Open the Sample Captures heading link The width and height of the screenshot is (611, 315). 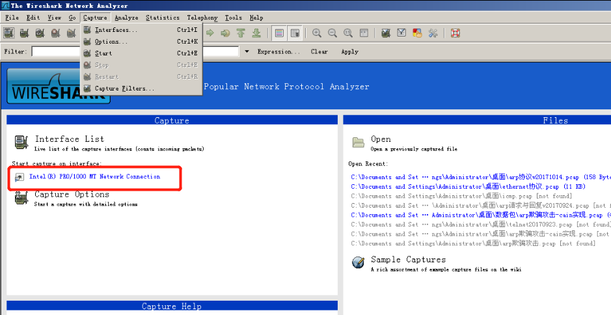point(408,259)
